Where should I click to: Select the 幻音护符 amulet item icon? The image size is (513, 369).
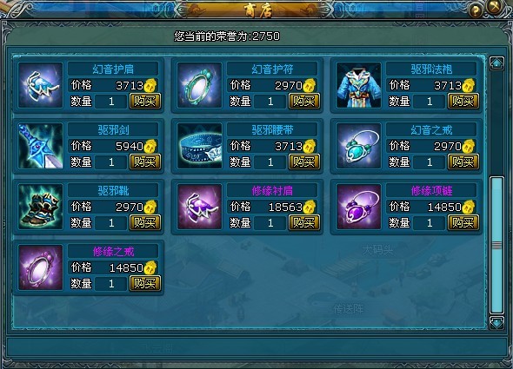click(200, 85)
